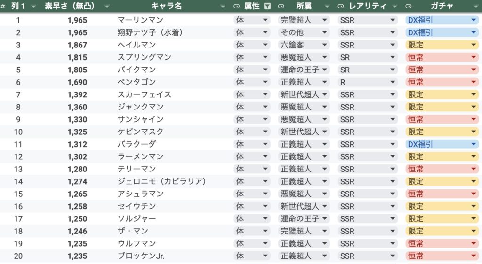Select the キャラ名 column header
Viewport: 482px width, 264px height.
click(166, 6)
